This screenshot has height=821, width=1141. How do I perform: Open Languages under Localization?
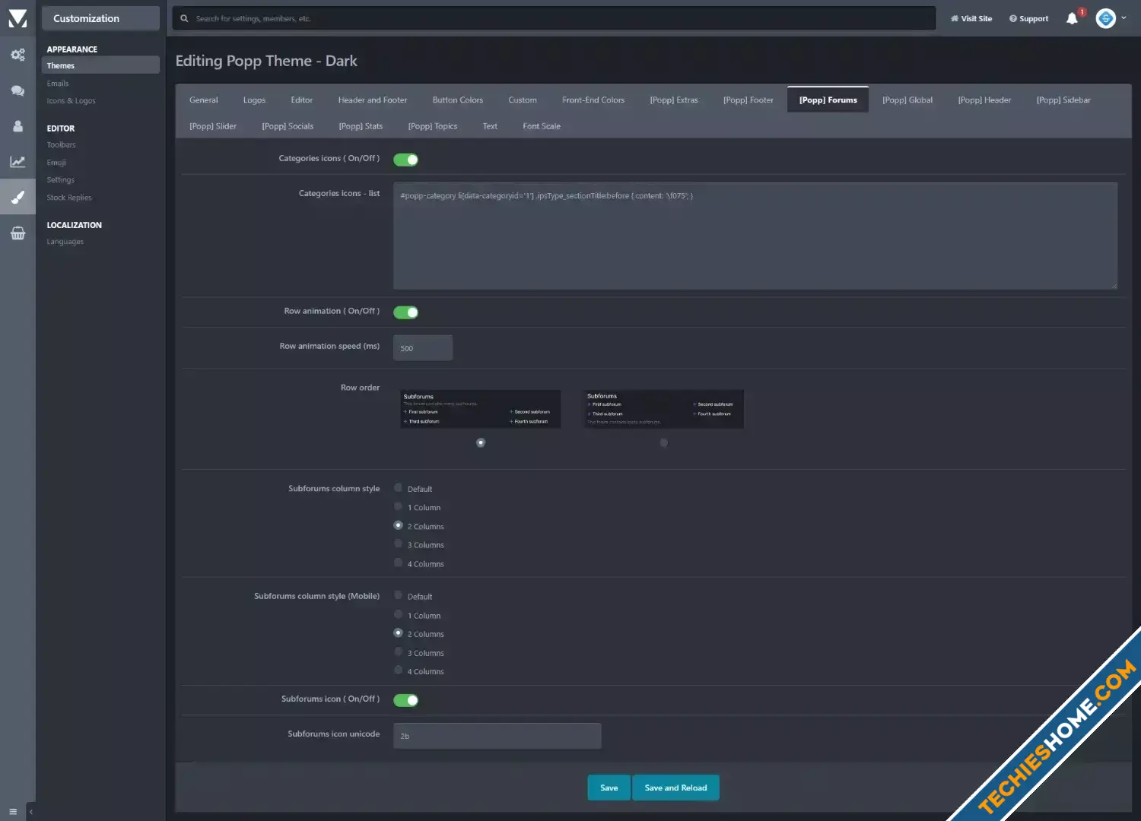tap(65, 242)
